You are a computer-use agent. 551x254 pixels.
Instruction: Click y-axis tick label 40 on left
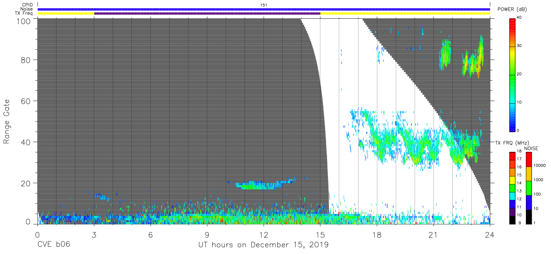tap(26, 142)
